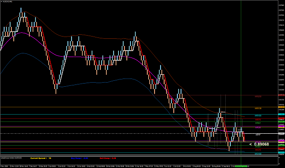Click the red Sell Swap readout

[x=108, y=158]
